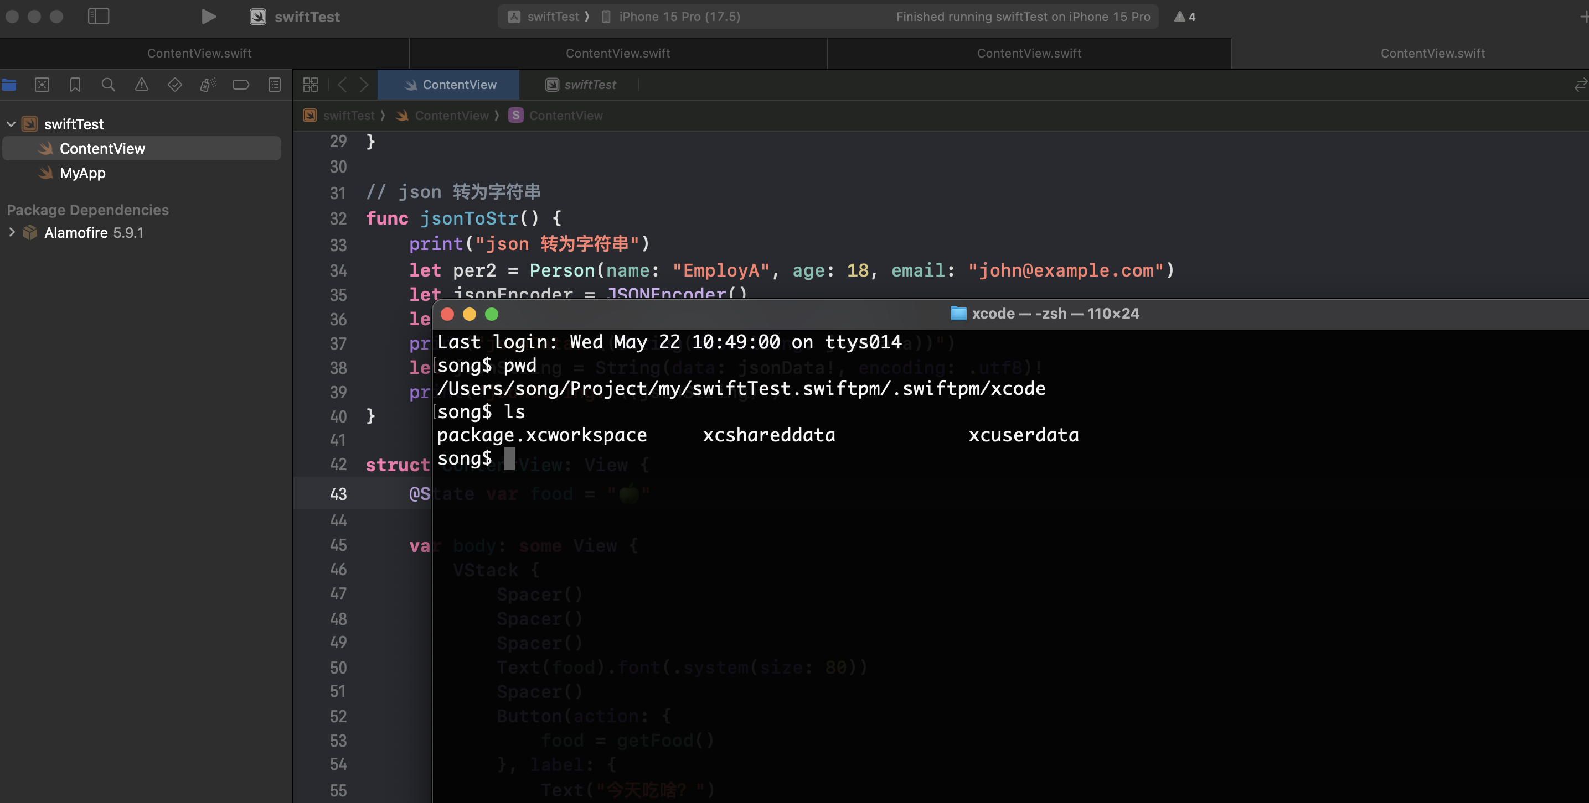
Task: Open the Debug navigator icon
Action: [x=208, y=85]
